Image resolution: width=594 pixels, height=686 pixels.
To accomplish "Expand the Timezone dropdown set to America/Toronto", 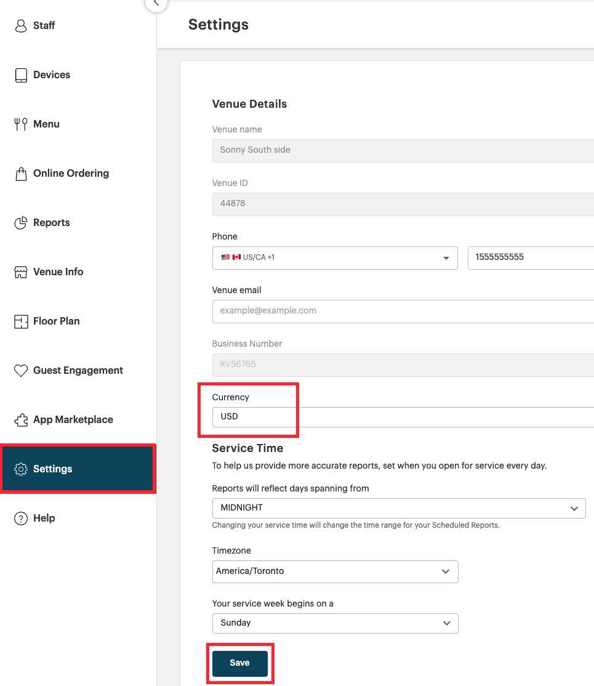I will tap(446, 571).
